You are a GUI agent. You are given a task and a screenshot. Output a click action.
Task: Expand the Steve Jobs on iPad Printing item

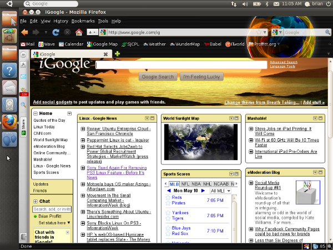(x=251, y=129)
